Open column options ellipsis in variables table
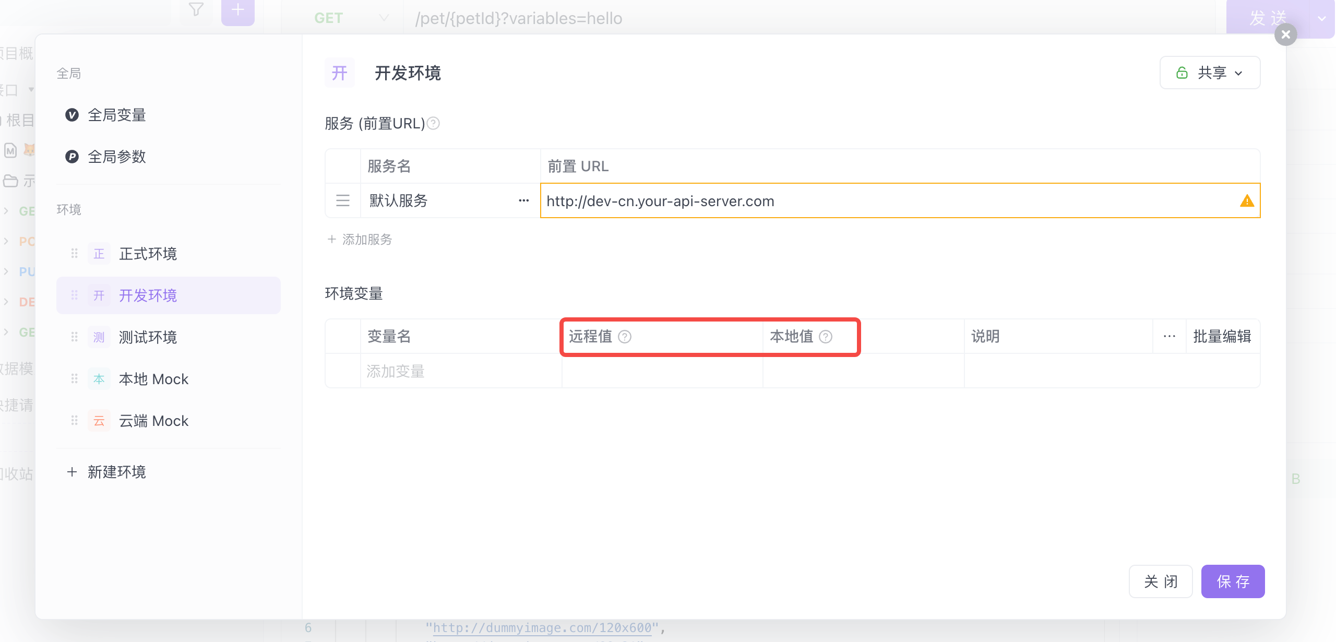The width and height of the screenshot is (1336, 642). click(1169, 337)
